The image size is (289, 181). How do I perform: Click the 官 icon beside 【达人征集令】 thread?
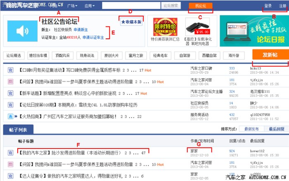pyautogui.click(x=10, y=176)
